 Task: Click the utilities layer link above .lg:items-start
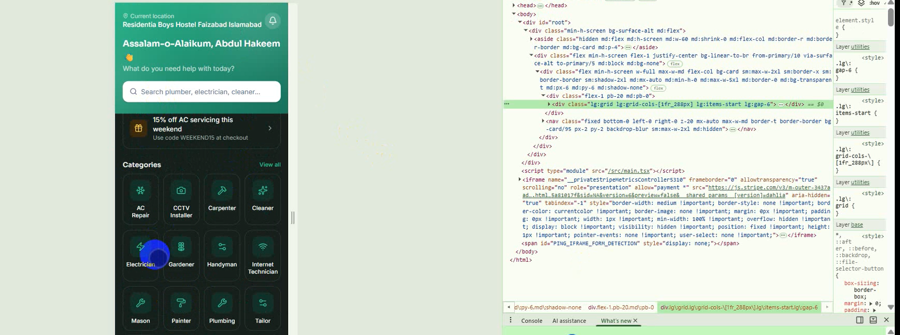pyautogui.click(x=860, y=90)
